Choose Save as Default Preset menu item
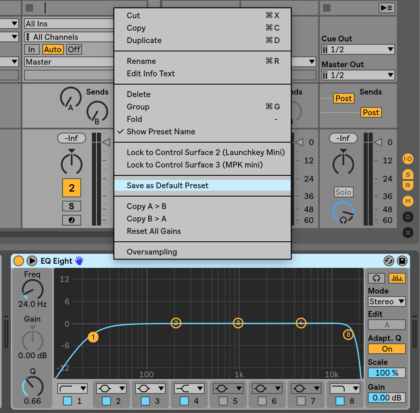This screenshot has height=413, width=420. (x=168, y=185)
